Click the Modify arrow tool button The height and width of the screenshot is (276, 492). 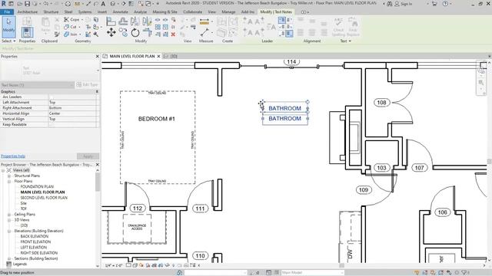(8, 27)
